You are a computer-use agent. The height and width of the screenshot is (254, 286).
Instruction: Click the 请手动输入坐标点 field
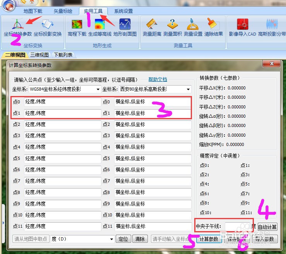pos(171,239)
